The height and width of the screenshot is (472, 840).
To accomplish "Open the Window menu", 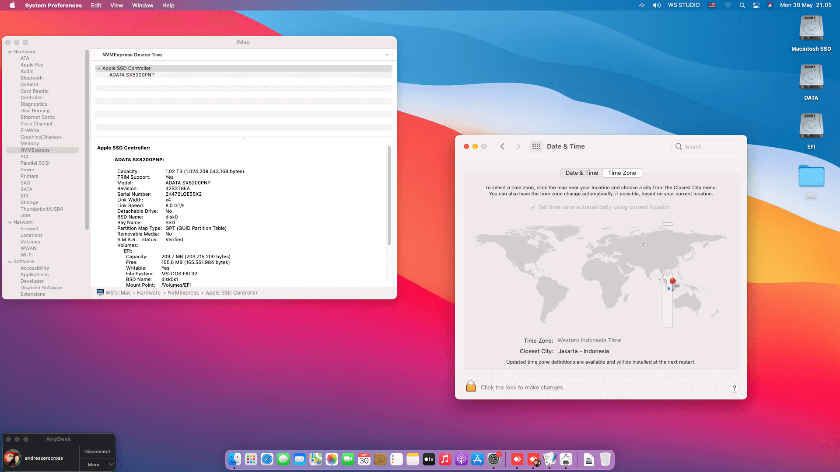I will 143,5.
